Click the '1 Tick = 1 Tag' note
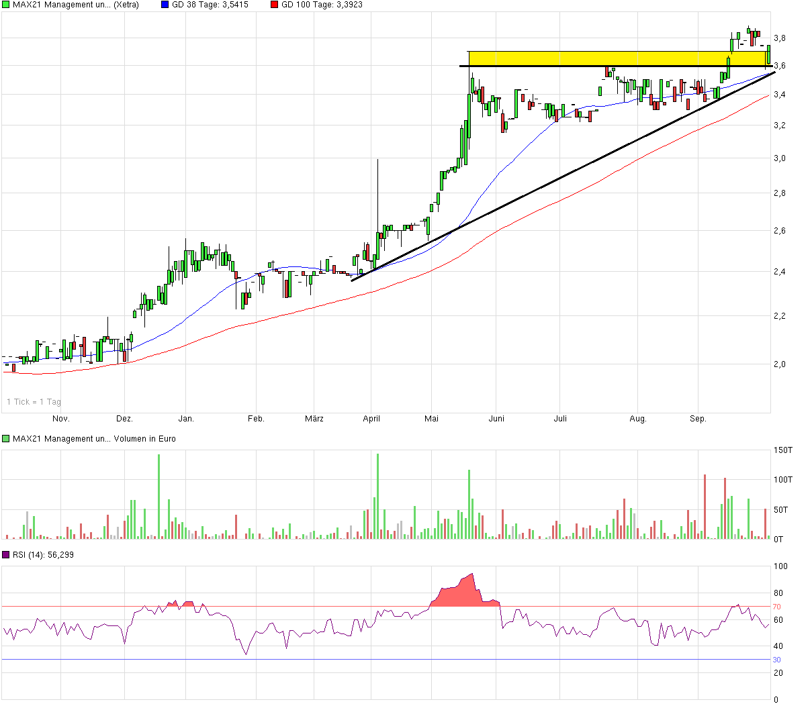This screenshot has width=812, height=710. tap(34, 402)
